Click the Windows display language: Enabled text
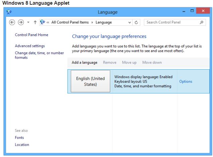Screen dimensions: 213x157 pyautogui.click(x=143, y=77)
